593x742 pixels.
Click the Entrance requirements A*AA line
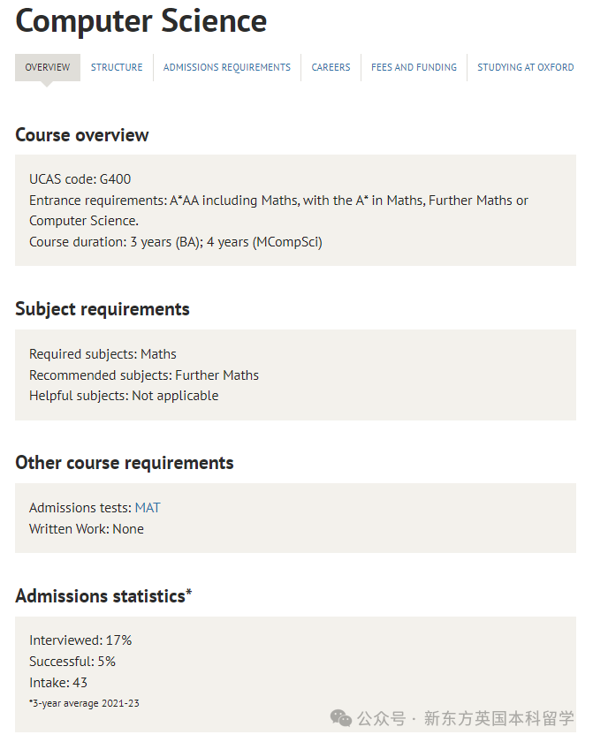coord(278,210)
